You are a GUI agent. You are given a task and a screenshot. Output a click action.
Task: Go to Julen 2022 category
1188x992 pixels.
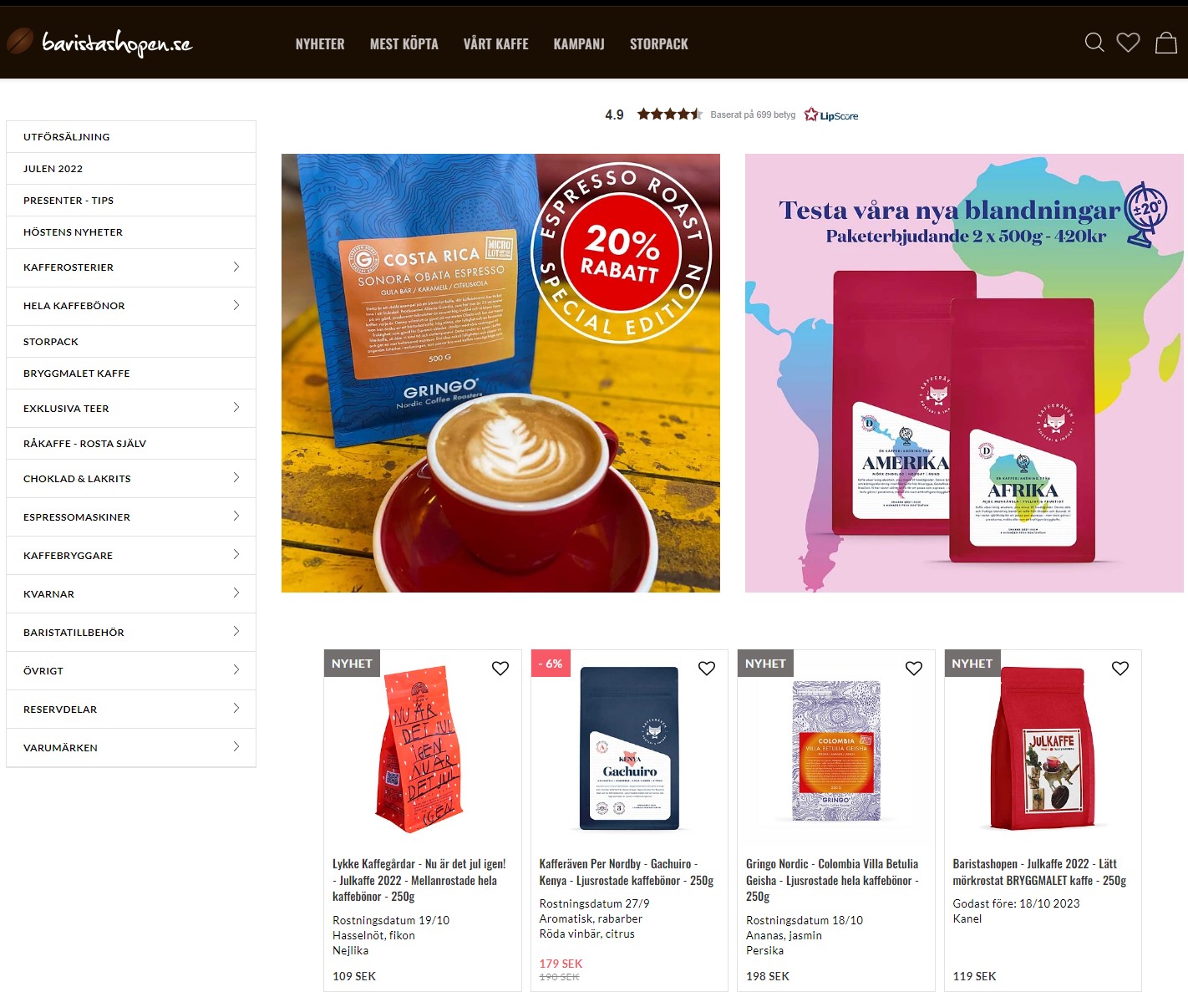tap(131, 168)
